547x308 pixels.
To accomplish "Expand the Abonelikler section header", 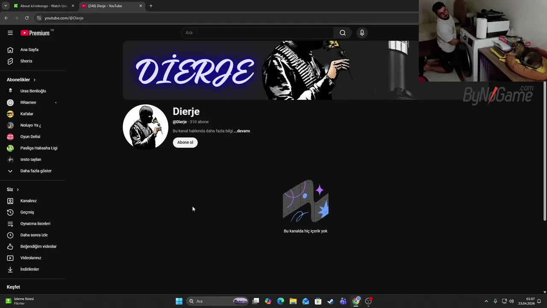I will [x=21, y=80].
